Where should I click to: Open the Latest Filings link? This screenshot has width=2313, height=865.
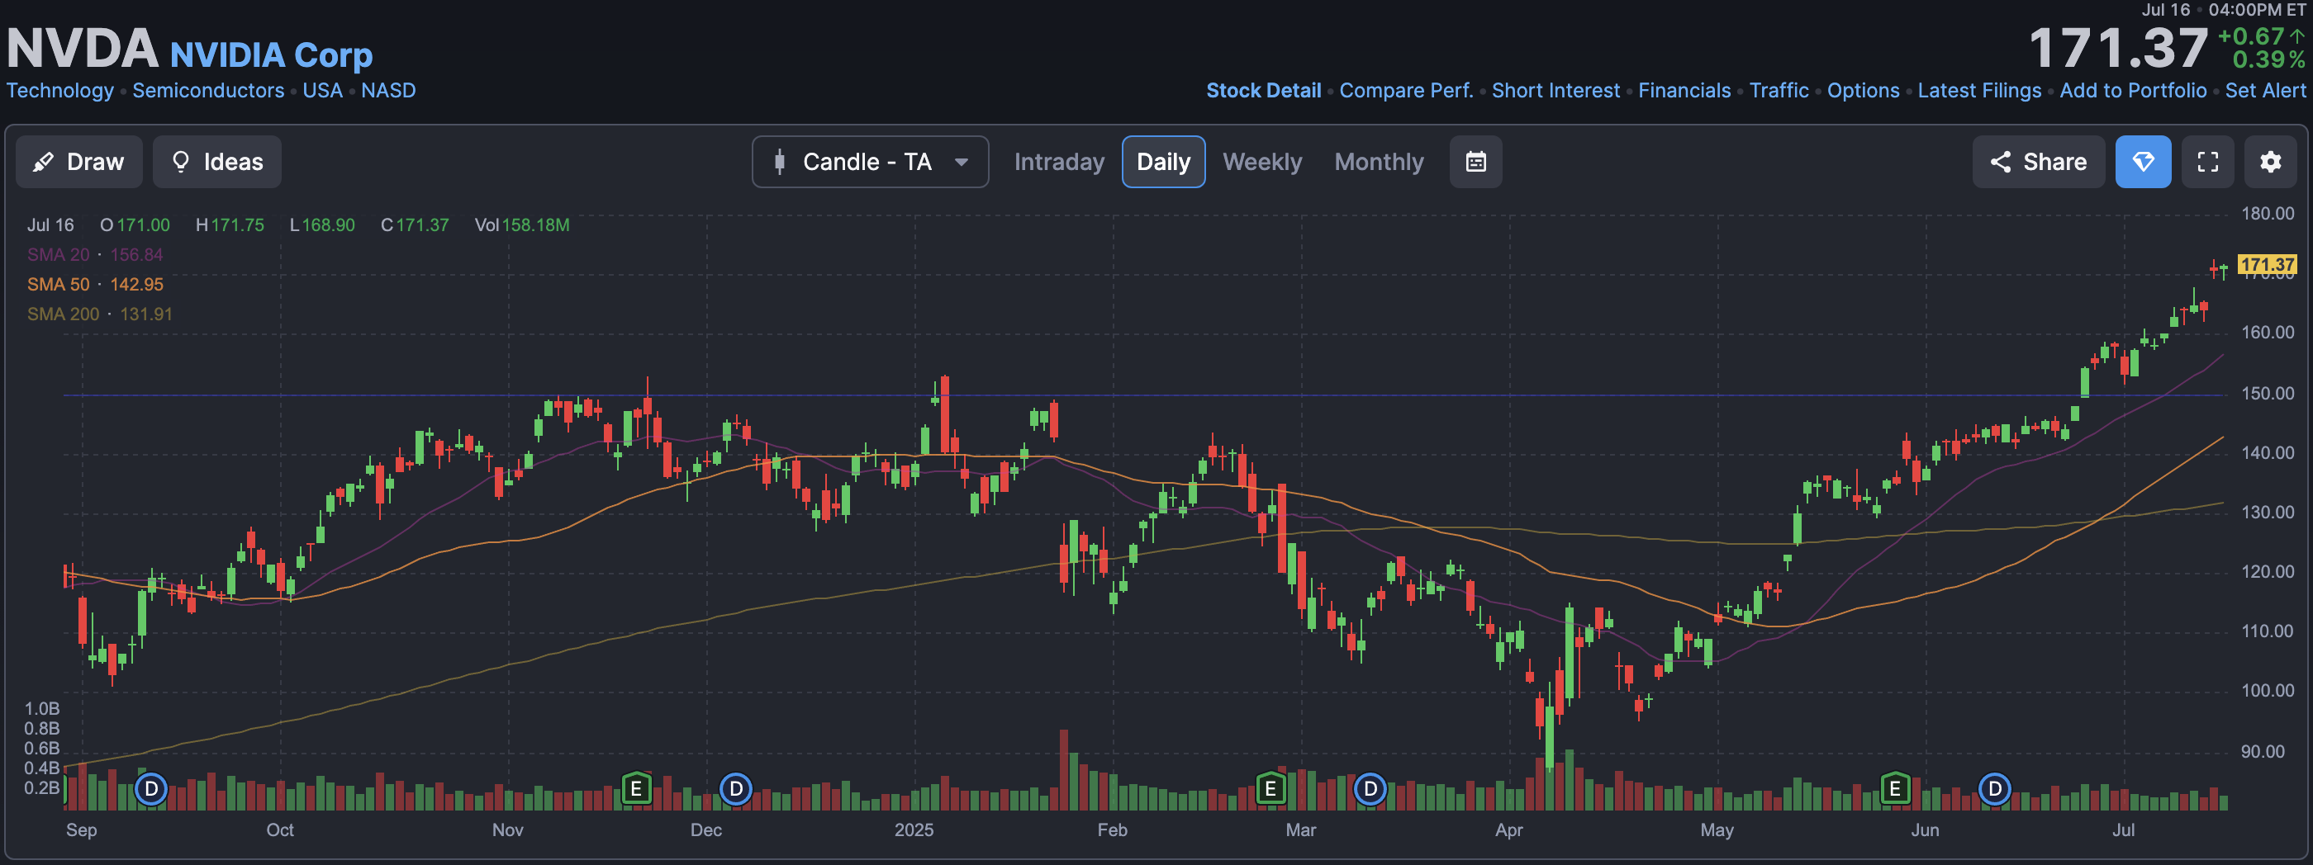1979,91
